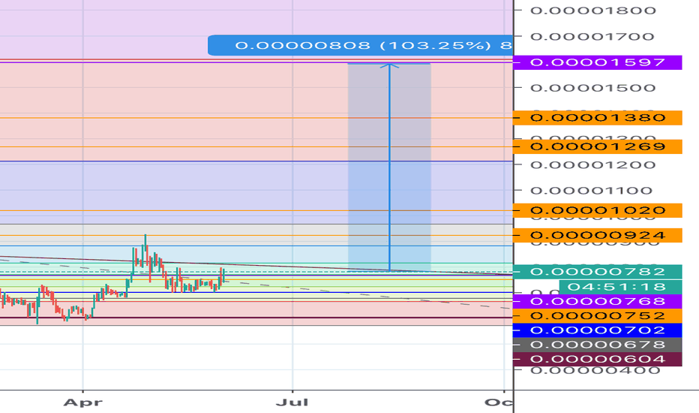Screen dimensions: 699x413
Task: Select the blue price-range measurement arrow
Action: (x=389, y=167)
